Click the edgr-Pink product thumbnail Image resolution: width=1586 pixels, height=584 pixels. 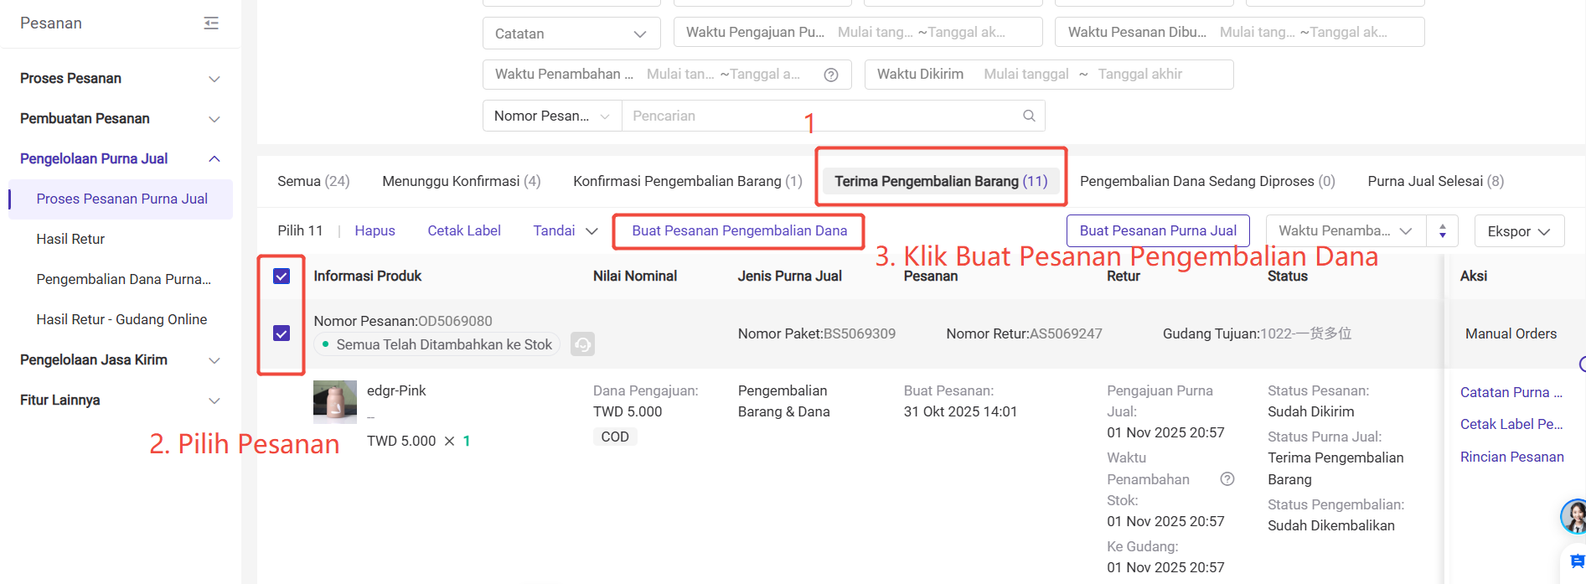click(x=334, y=402)
